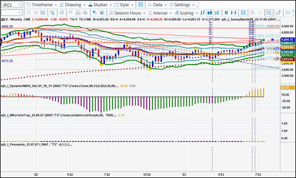
Task: Decrease bar spacing with narrow-candles icon
Action: click(x=226, y=13)
